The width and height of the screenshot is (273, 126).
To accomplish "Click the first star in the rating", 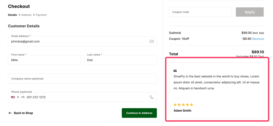I will tap(175, 105).
